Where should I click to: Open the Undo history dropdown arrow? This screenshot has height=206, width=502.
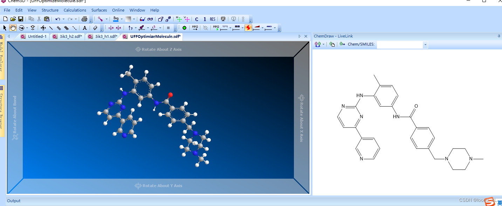(x=64, y=19)
